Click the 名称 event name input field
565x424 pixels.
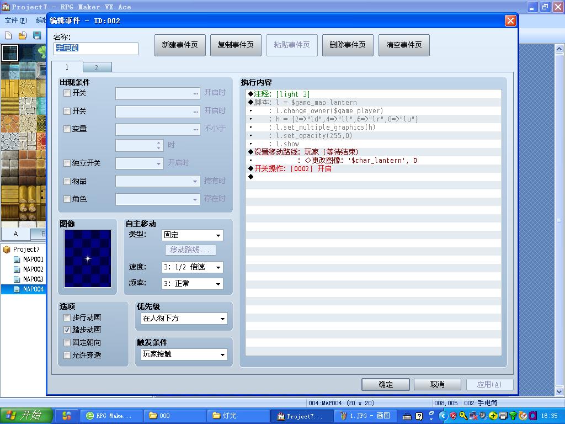pyautogui.click(x=96, y=49)
